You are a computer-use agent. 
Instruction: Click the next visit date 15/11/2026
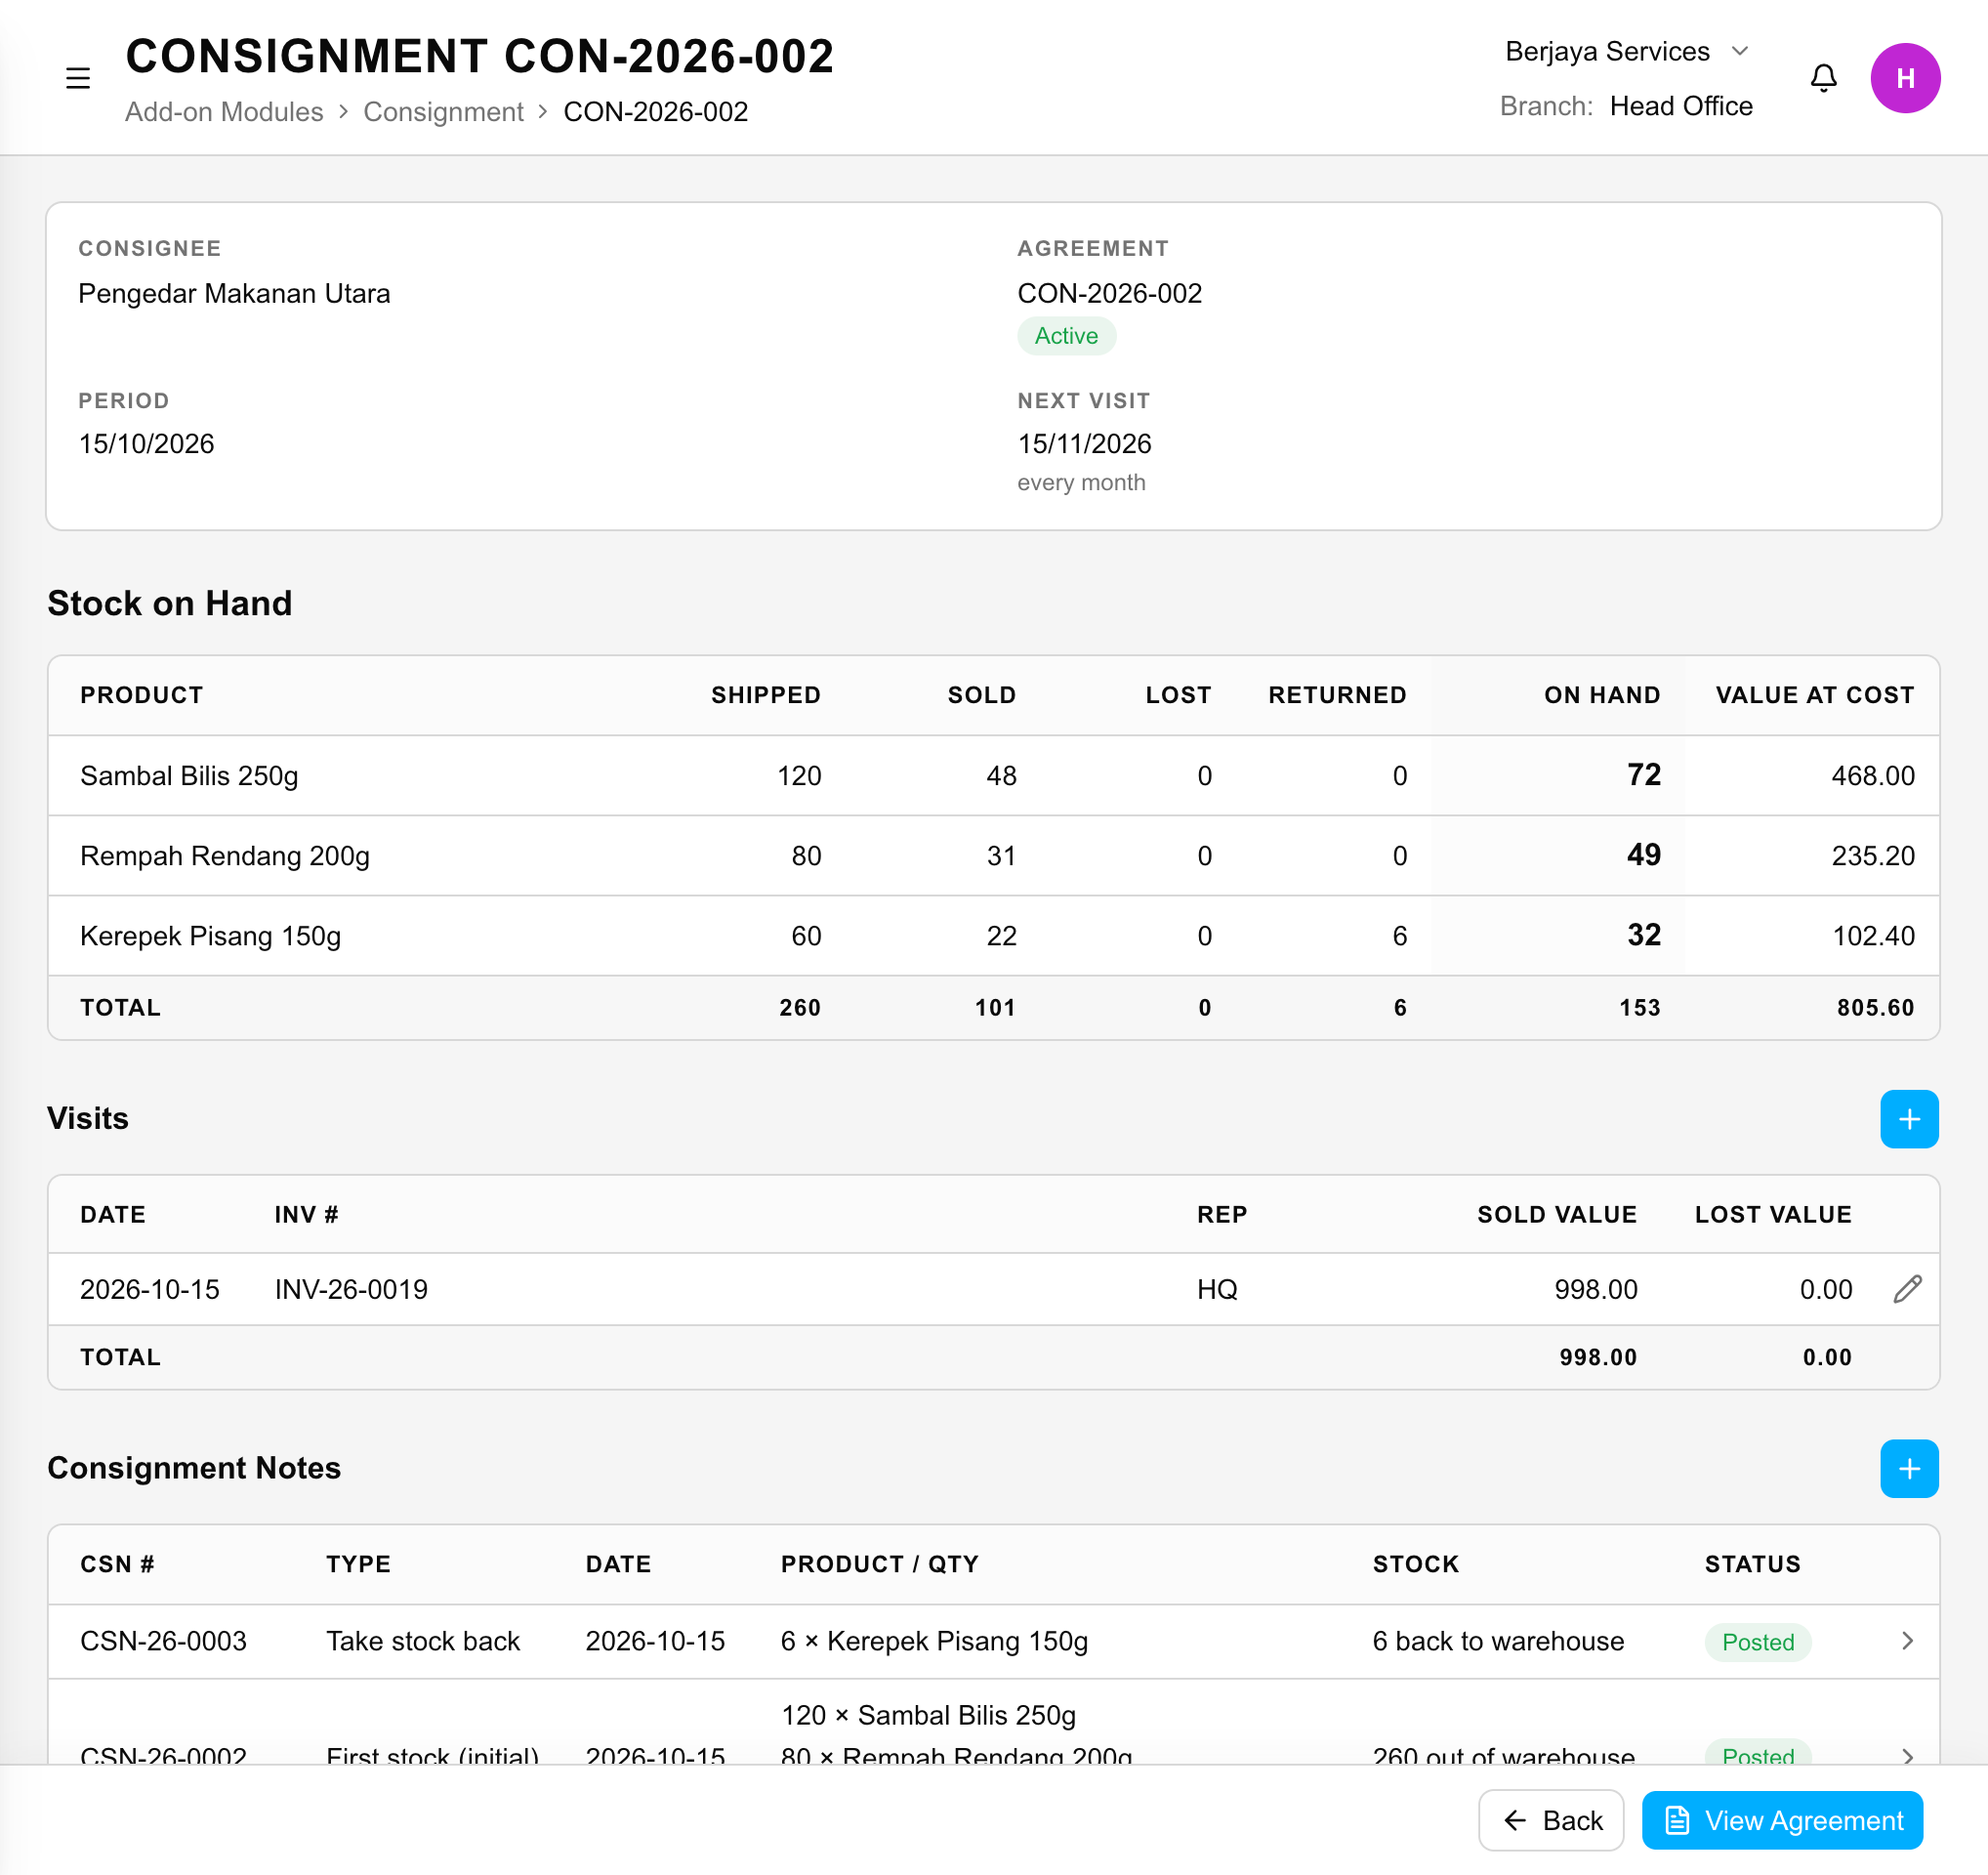click(1084, 444)
